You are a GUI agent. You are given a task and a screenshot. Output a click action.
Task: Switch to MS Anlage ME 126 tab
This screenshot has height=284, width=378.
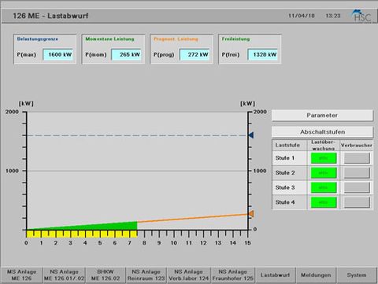(21, 275)
